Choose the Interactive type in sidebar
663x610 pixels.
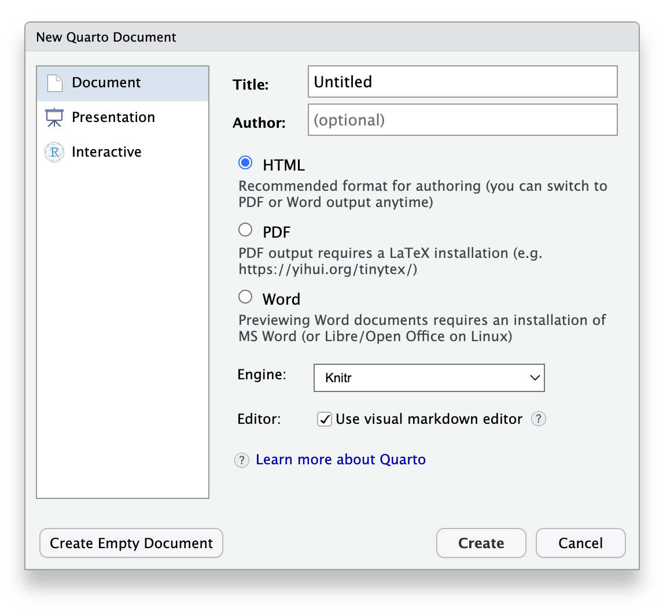coord(123,152)
